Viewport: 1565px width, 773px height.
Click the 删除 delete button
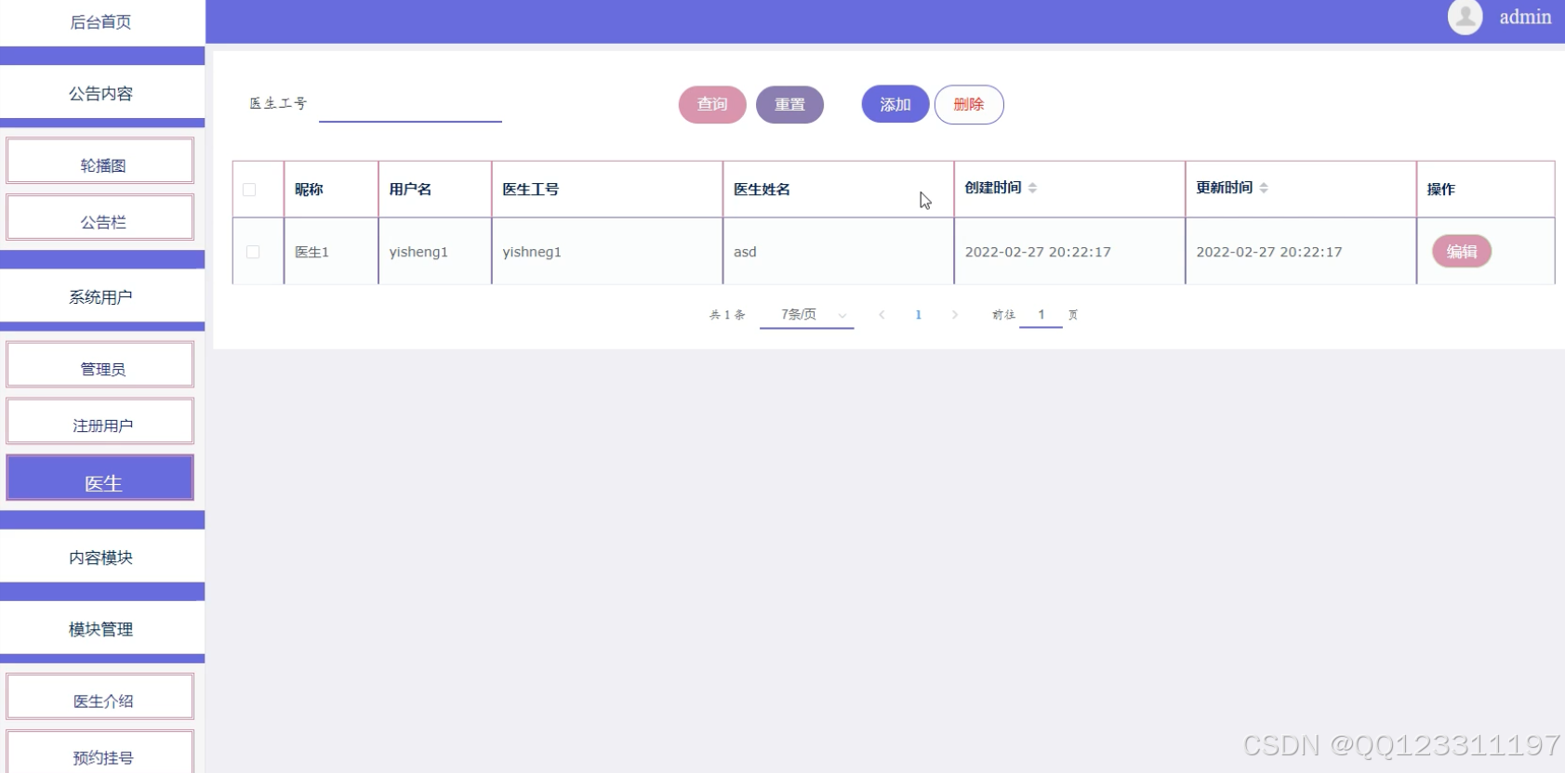969,104
